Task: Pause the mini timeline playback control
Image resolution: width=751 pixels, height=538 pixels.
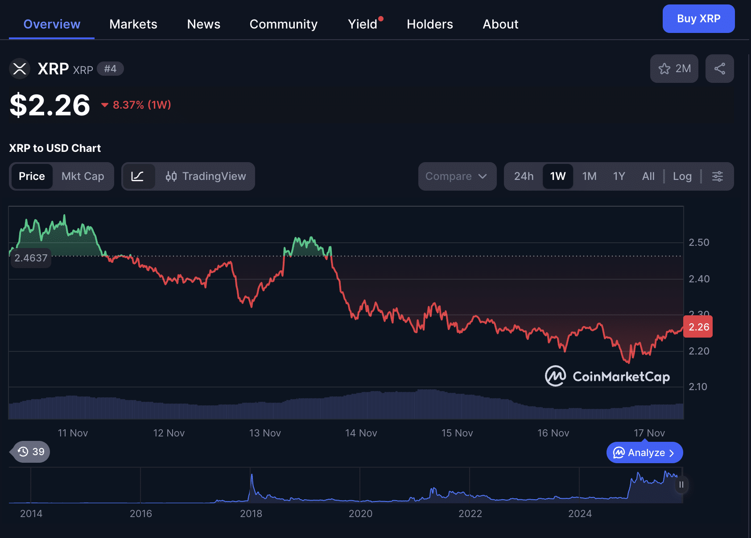Action: (681, 485)
